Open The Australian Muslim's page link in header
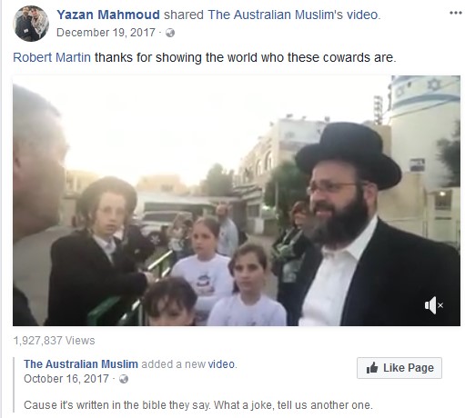Image resolution: width=465 pixels, height=418 pixels. [276, 15]
